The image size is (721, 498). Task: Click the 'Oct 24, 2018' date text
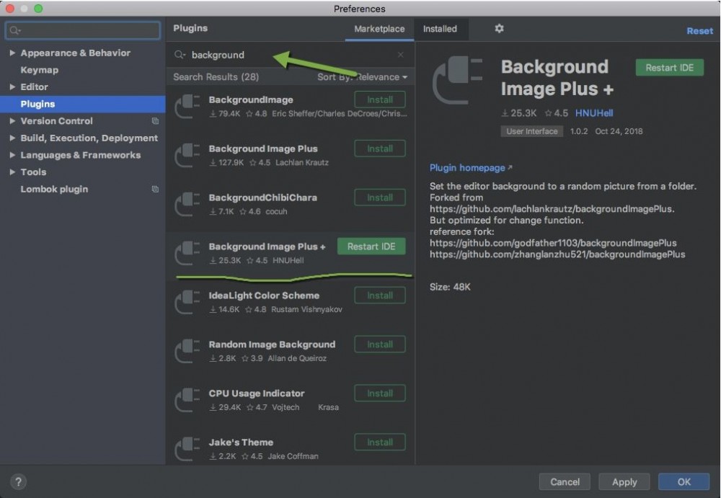(x=619, y=131)
